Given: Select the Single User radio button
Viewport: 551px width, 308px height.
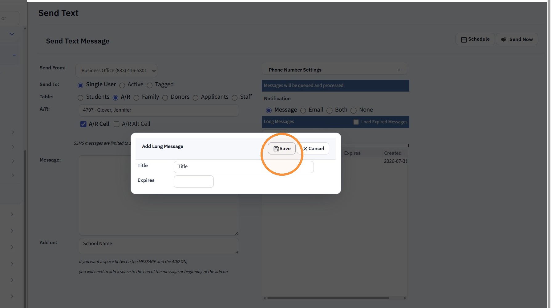Looking at the screenshot, I should [80, 85].
